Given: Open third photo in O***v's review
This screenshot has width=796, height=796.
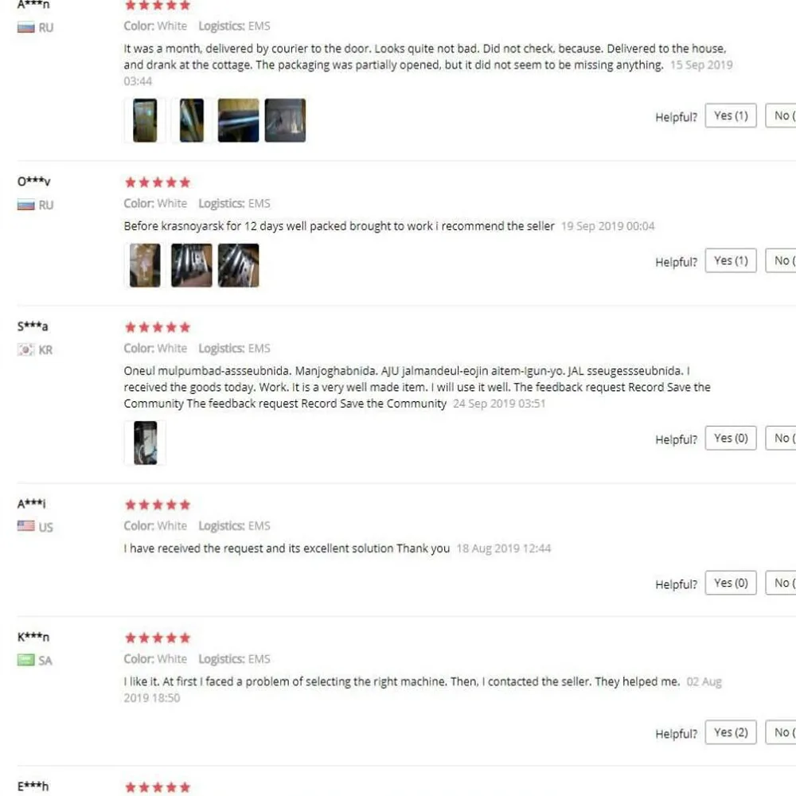Looking at the screenshot, I should click(238, 265).
